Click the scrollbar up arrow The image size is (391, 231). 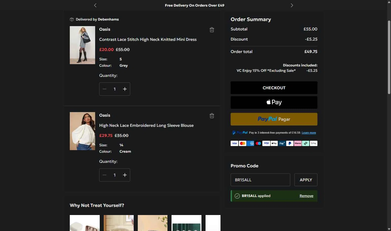[x=389, y=2]
